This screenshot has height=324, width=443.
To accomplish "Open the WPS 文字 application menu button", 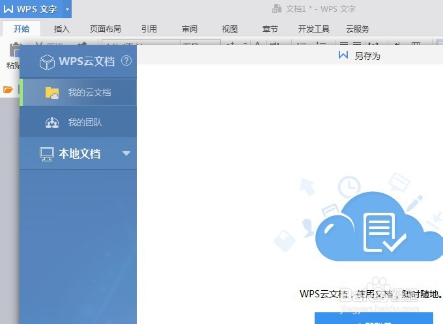I will [x=31, y=9].
